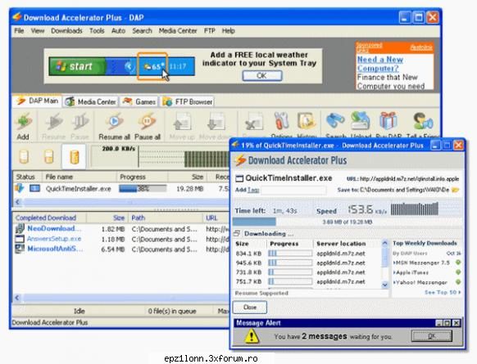This screenshot has width=477, height=364.
Task: Click left arrow of completed downloads scrollbar
Action: point(17,298)
